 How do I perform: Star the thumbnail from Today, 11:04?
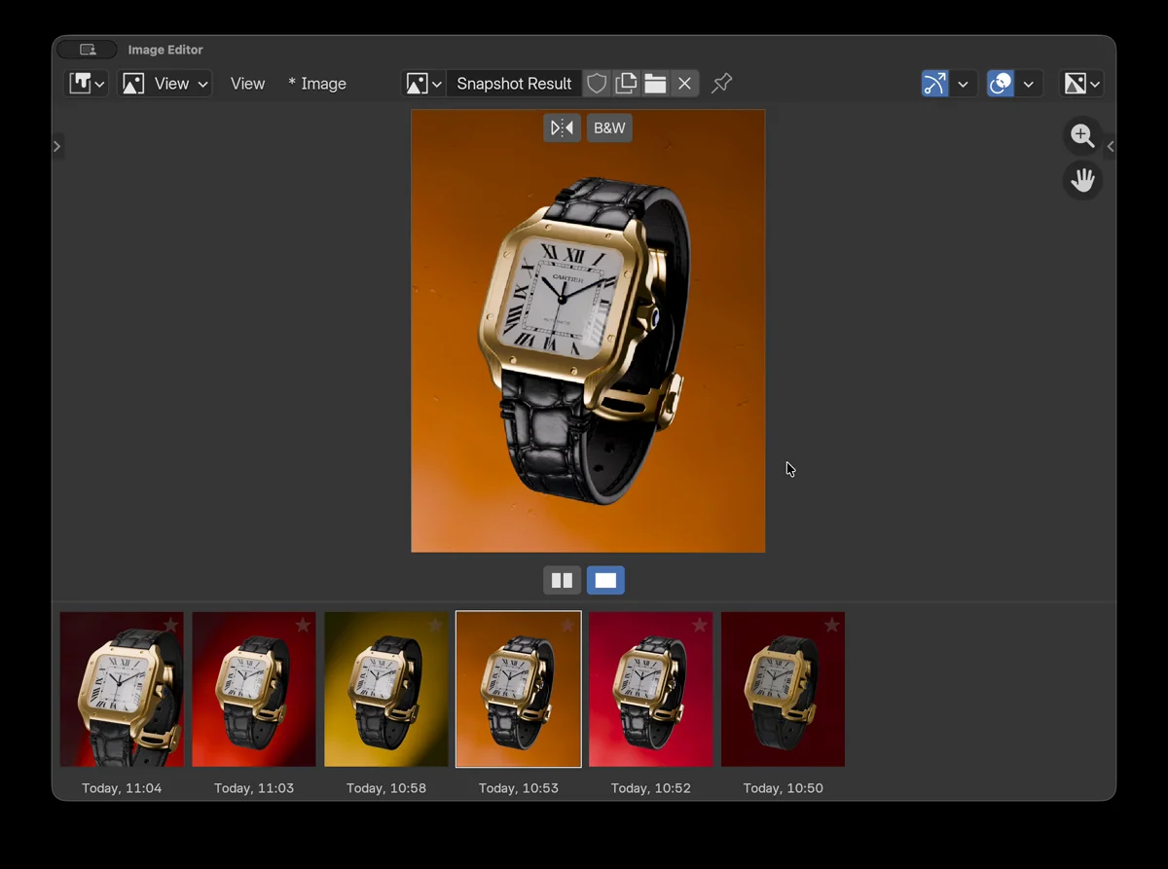pyautogui.click(x=170, y=626)
